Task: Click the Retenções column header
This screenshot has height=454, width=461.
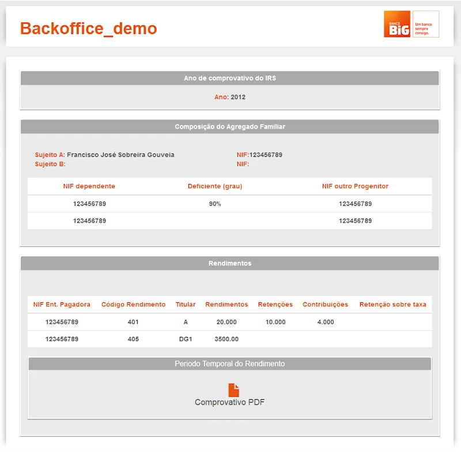Action: 275,305
